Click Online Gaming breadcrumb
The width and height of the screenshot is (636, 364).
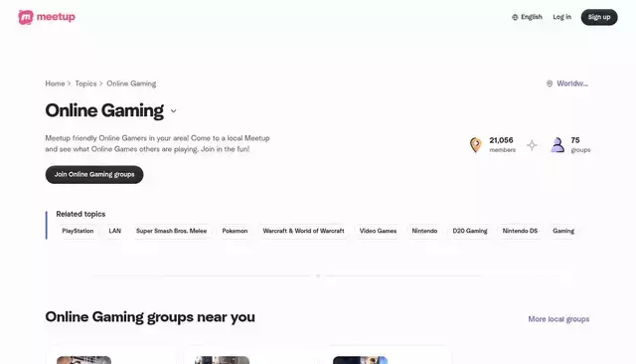point(131,84)
